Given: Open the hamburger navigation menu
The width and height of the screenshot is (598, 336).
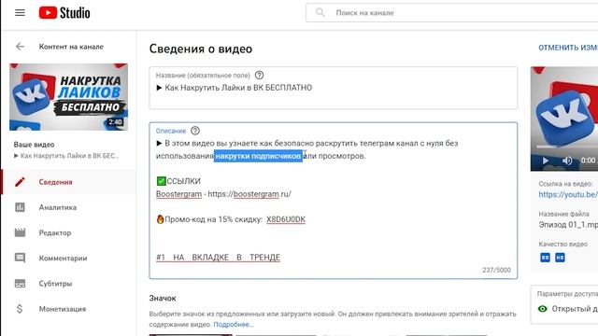Looking at the screenshot, I should [x=20, y=12].
